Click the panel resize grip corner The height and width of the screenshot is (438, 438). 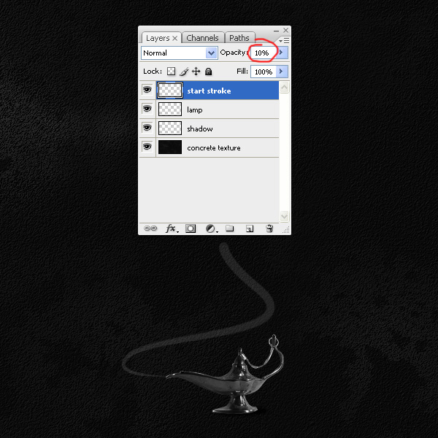[x=286, y=230]
